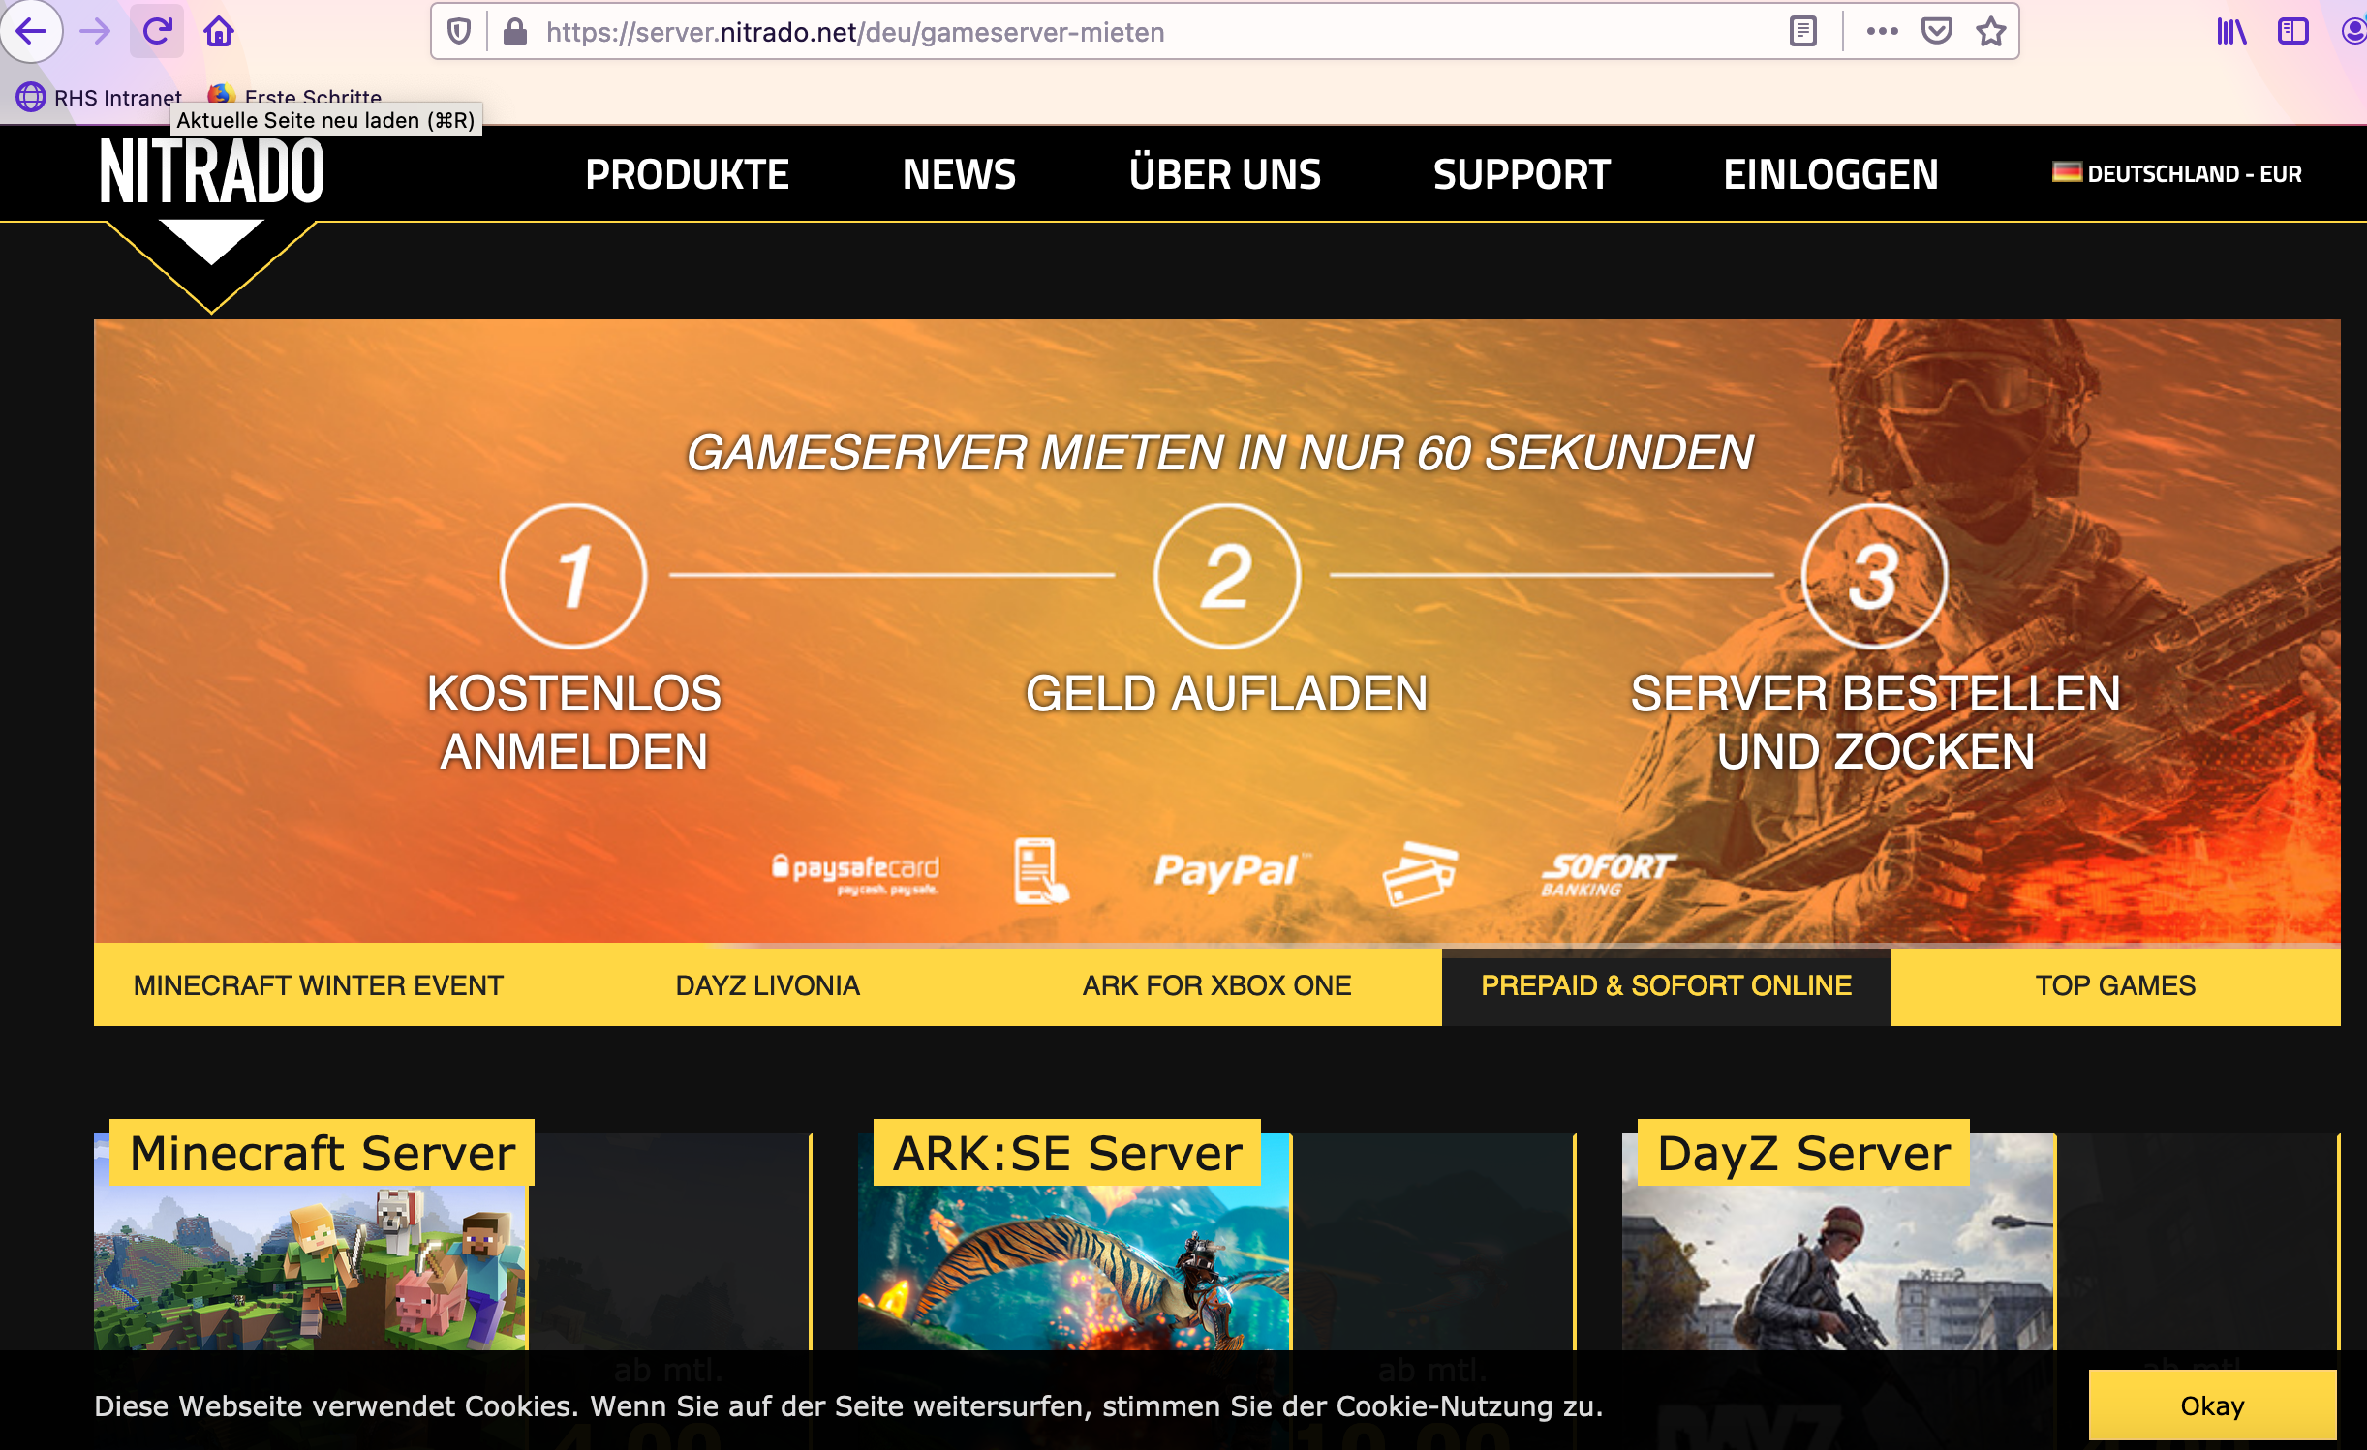Toggle reader view icon in address bar
2367x1450 pixels.
click(x=1802, y=32)
